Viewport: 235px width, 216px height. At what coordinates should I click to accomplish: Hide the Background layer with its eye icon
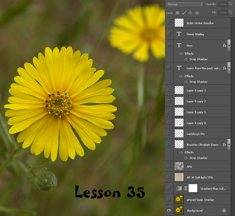169,210
